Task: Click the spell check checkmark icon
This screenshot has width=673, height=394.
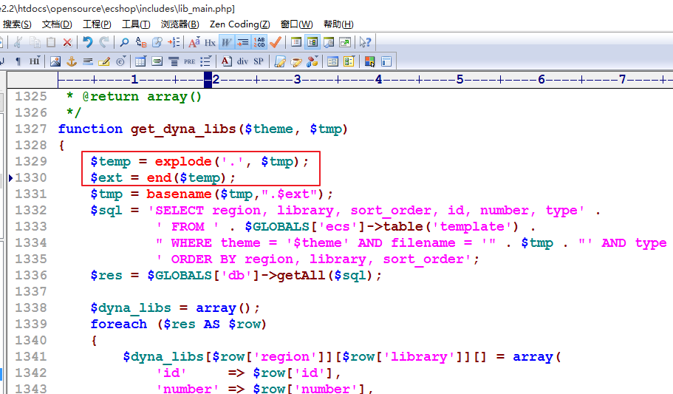Action: (276, 42)
